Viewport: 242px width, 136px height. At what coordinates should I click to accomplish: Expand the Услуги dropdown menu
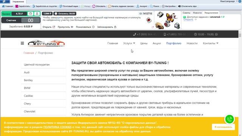(129, 43)
